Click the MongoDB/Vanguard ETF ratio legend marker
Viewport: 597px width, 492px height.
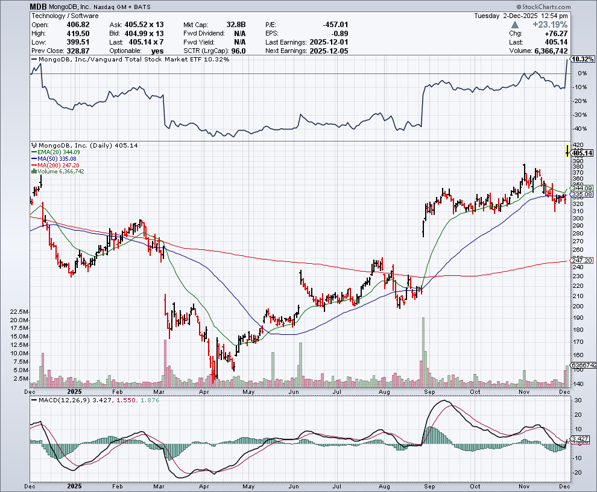pyautogui.click(x=34, y=60)
